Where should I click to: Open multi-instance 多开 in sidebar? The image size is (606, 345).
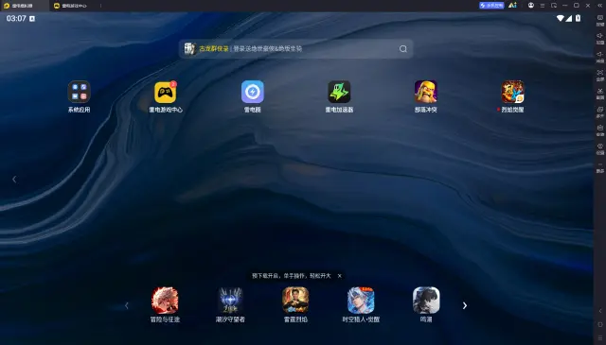click(599, 112)
